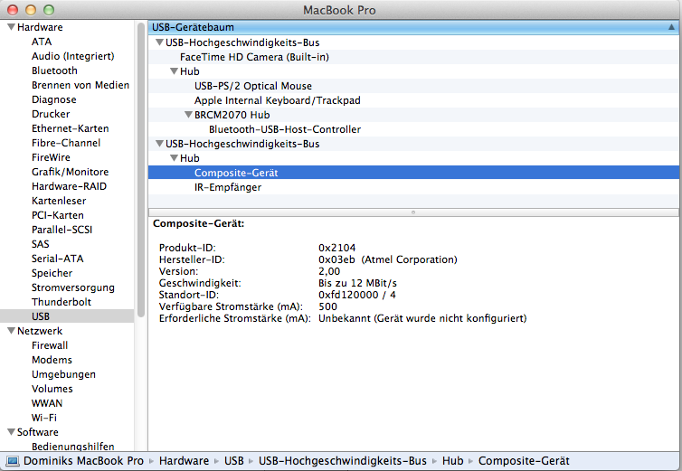Open WWAN information
The height and width of the screenshot is (471, 682).
[47, 403]
